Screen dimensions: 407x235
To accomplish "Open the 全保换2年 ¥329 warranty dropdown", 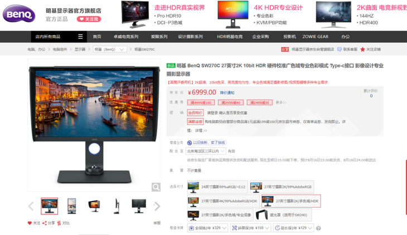I will (207, 228).
